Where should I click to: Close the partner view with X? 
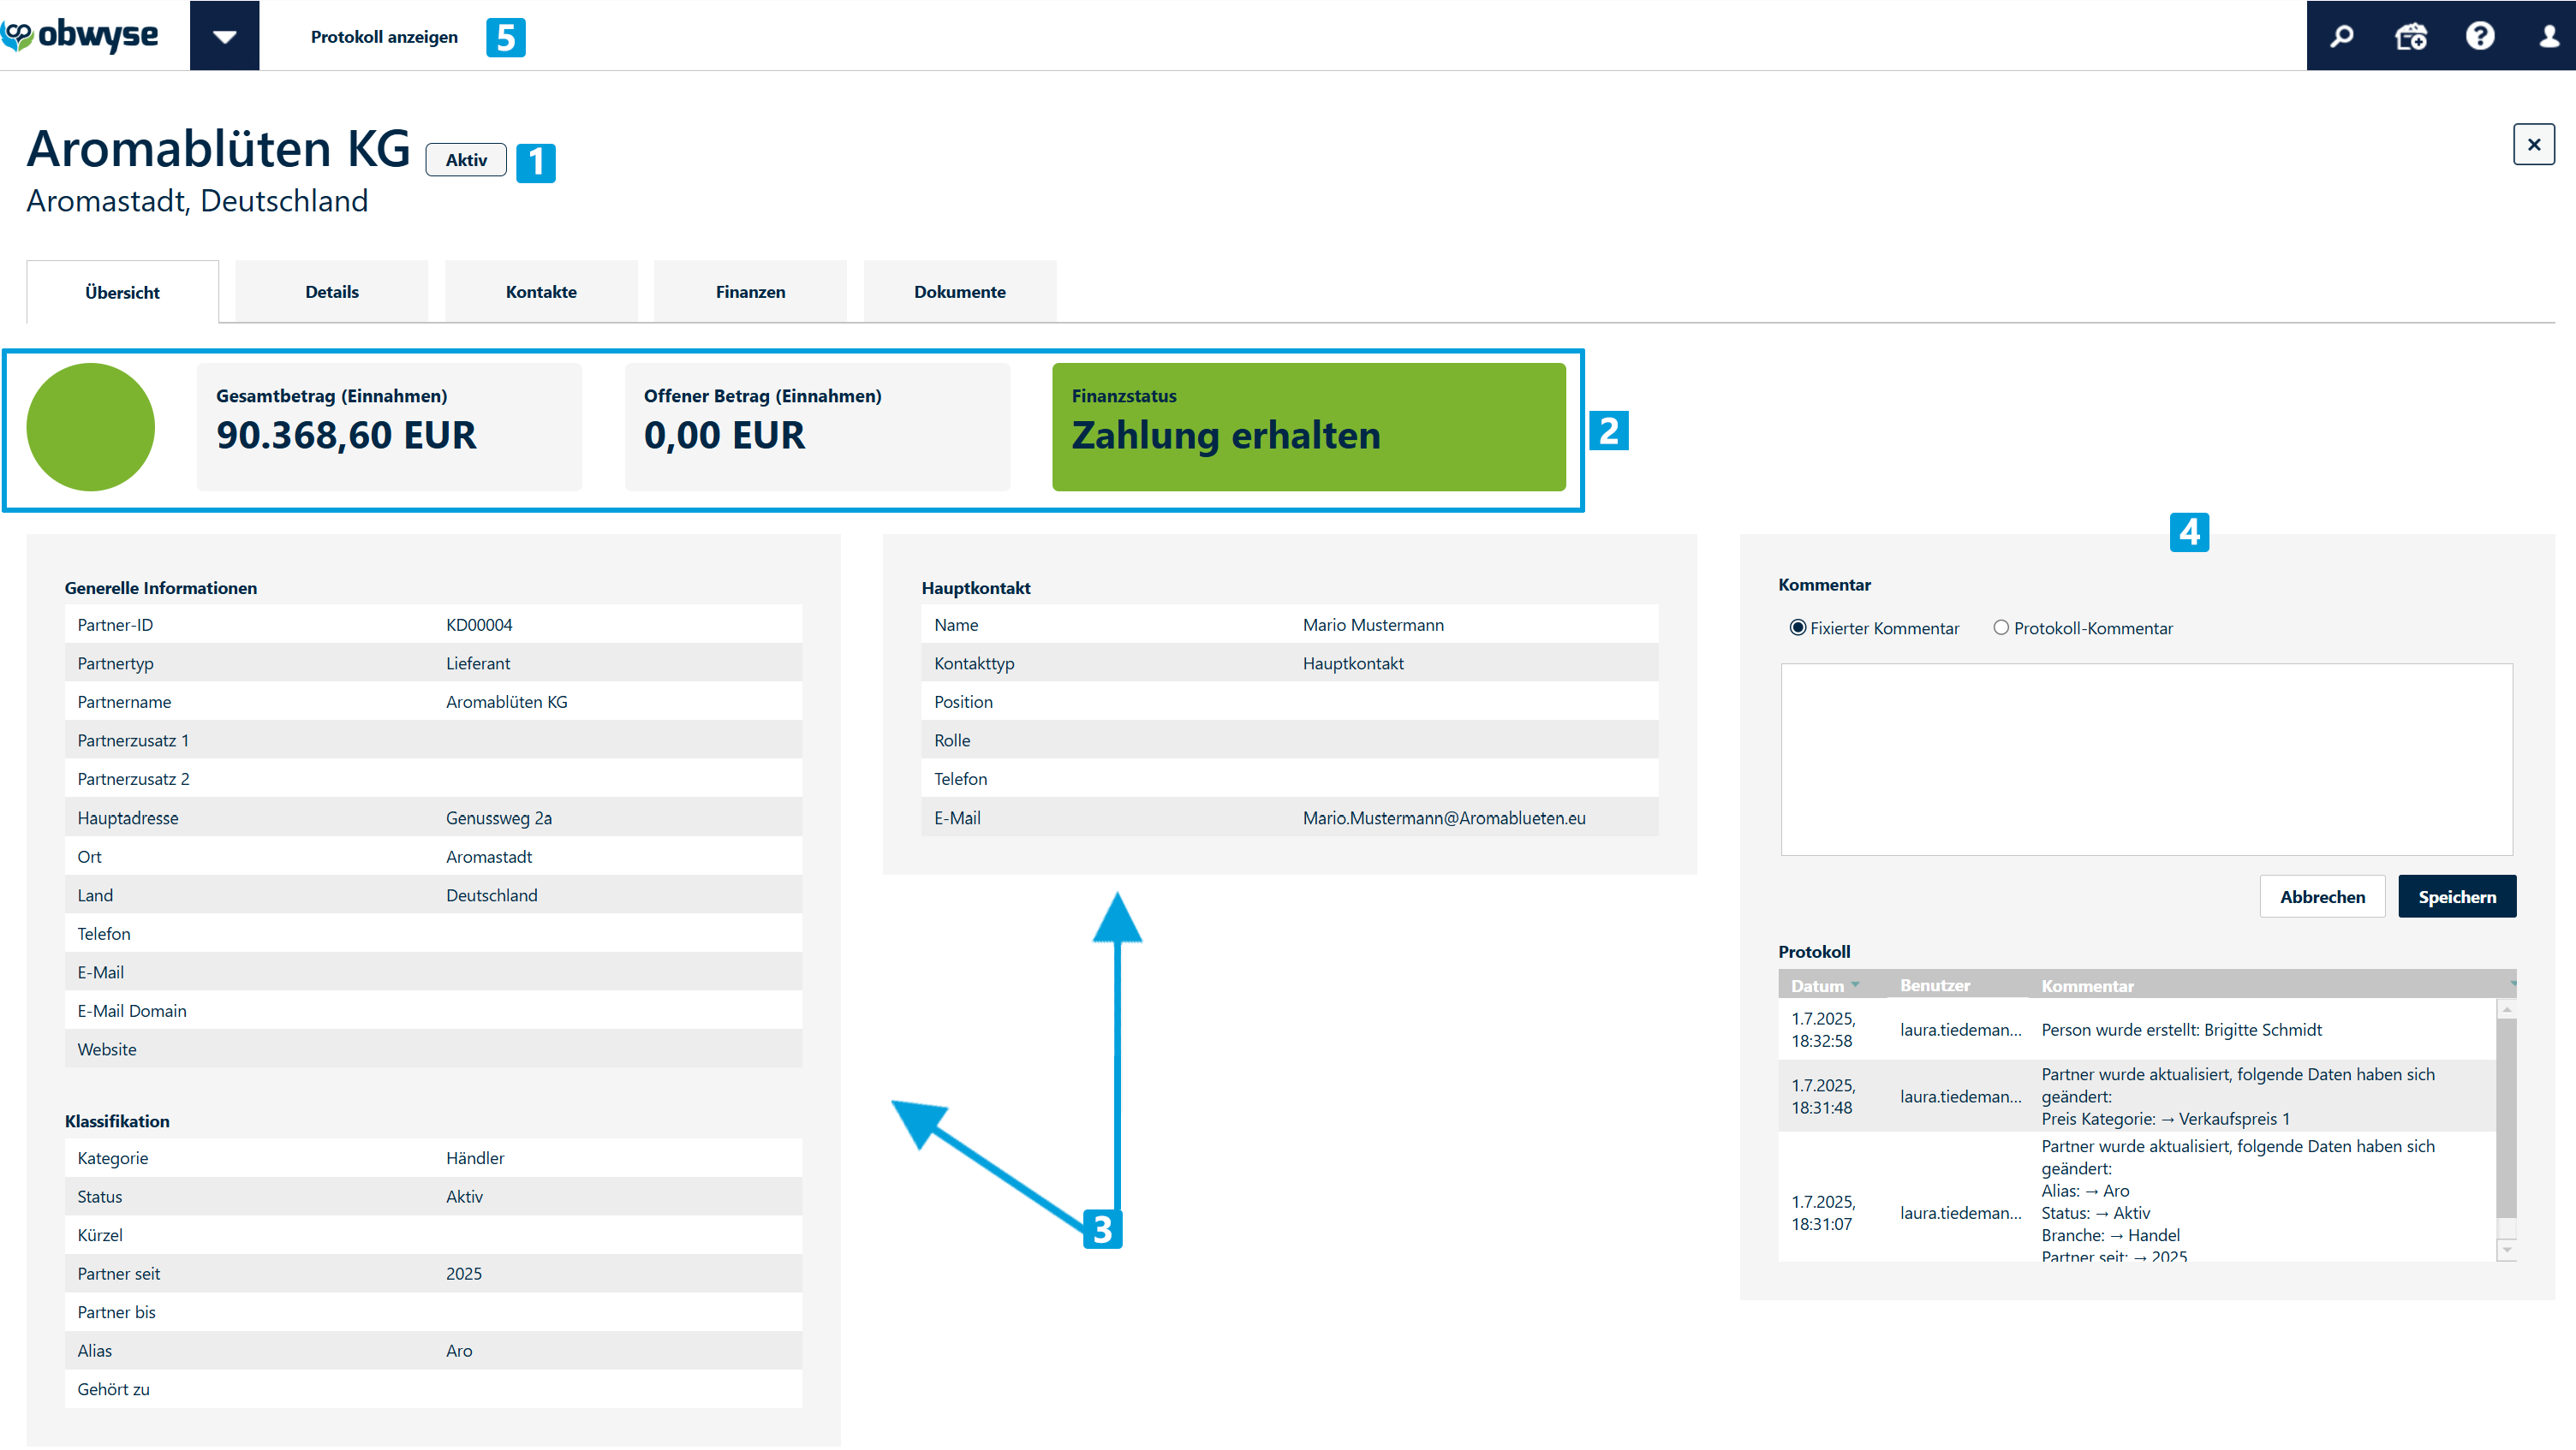tap(2533, 145)
